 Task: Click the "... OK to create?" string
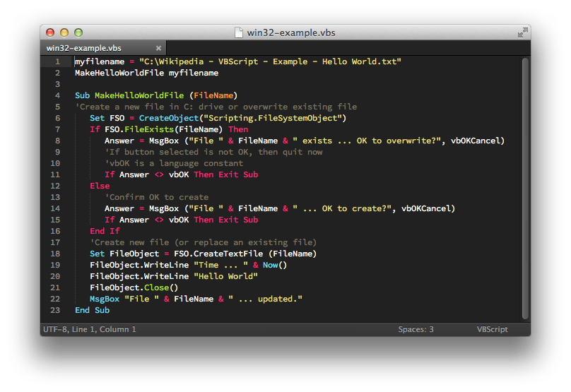[342, 208]
